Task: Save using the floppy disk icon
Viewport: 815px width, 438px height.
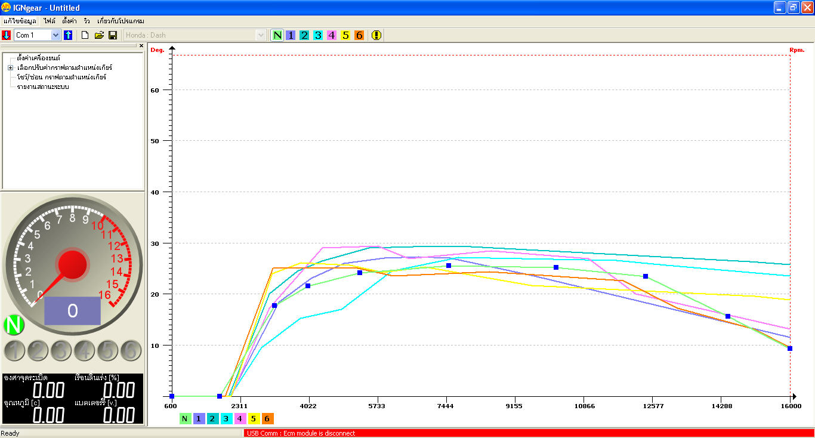Action: [x=113, y=35]
